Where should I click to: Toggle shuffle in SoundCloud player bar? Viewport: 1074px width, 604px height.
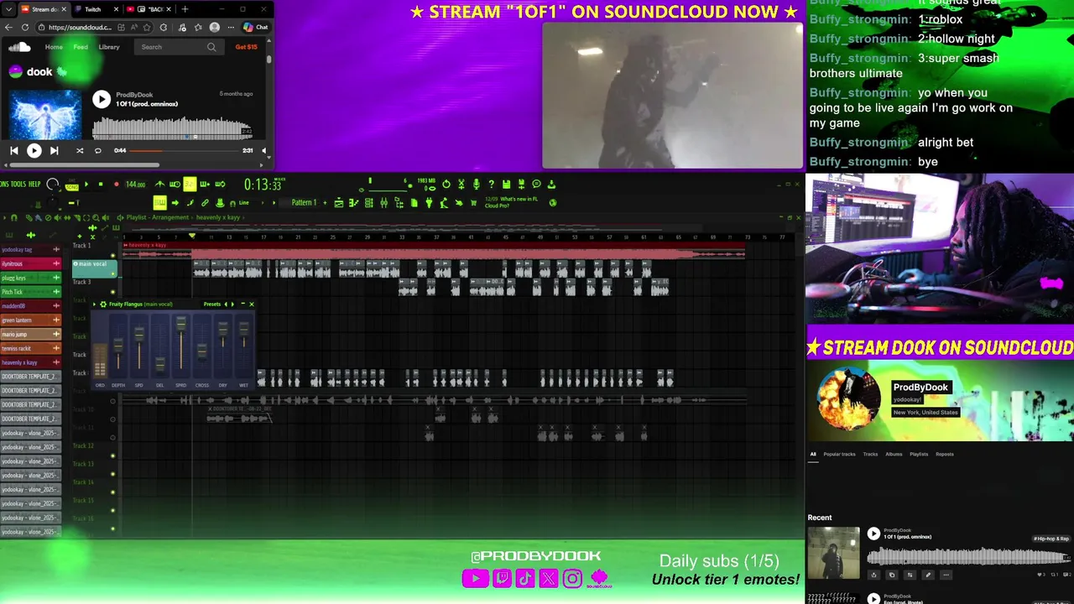[x=80, y=151]
